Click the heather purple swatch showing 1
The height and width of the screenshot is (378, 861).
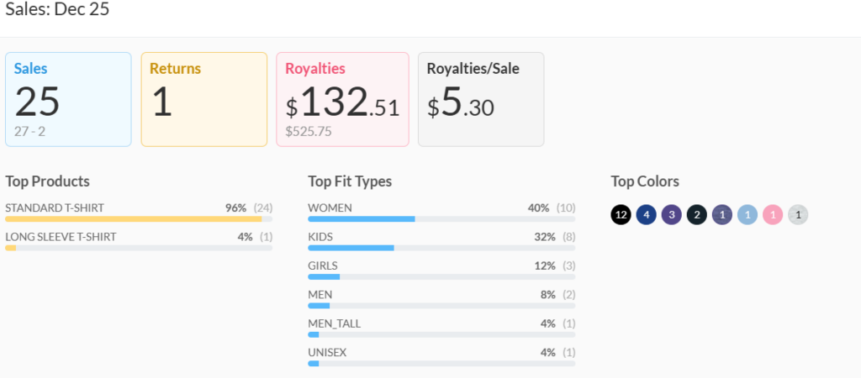click(x=721, y=215)
